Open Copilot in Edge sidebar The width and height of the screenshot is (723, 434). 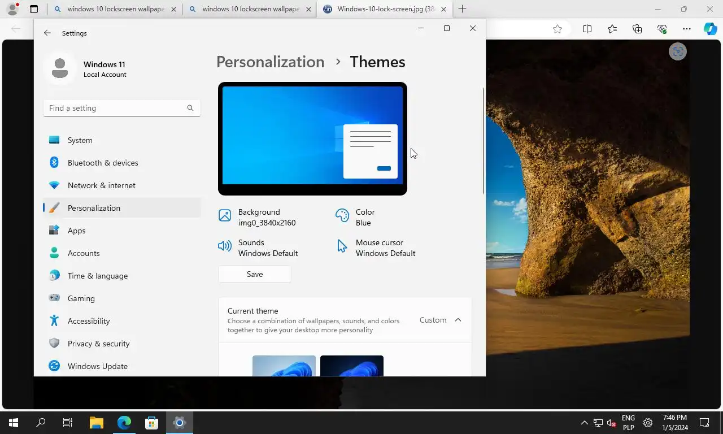[x=710, y=29]
